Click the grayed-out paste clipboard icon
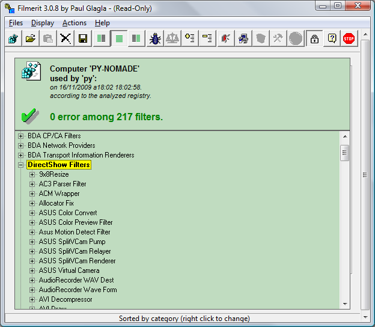This screenshot has height=327, width=375. click(48, 38)
